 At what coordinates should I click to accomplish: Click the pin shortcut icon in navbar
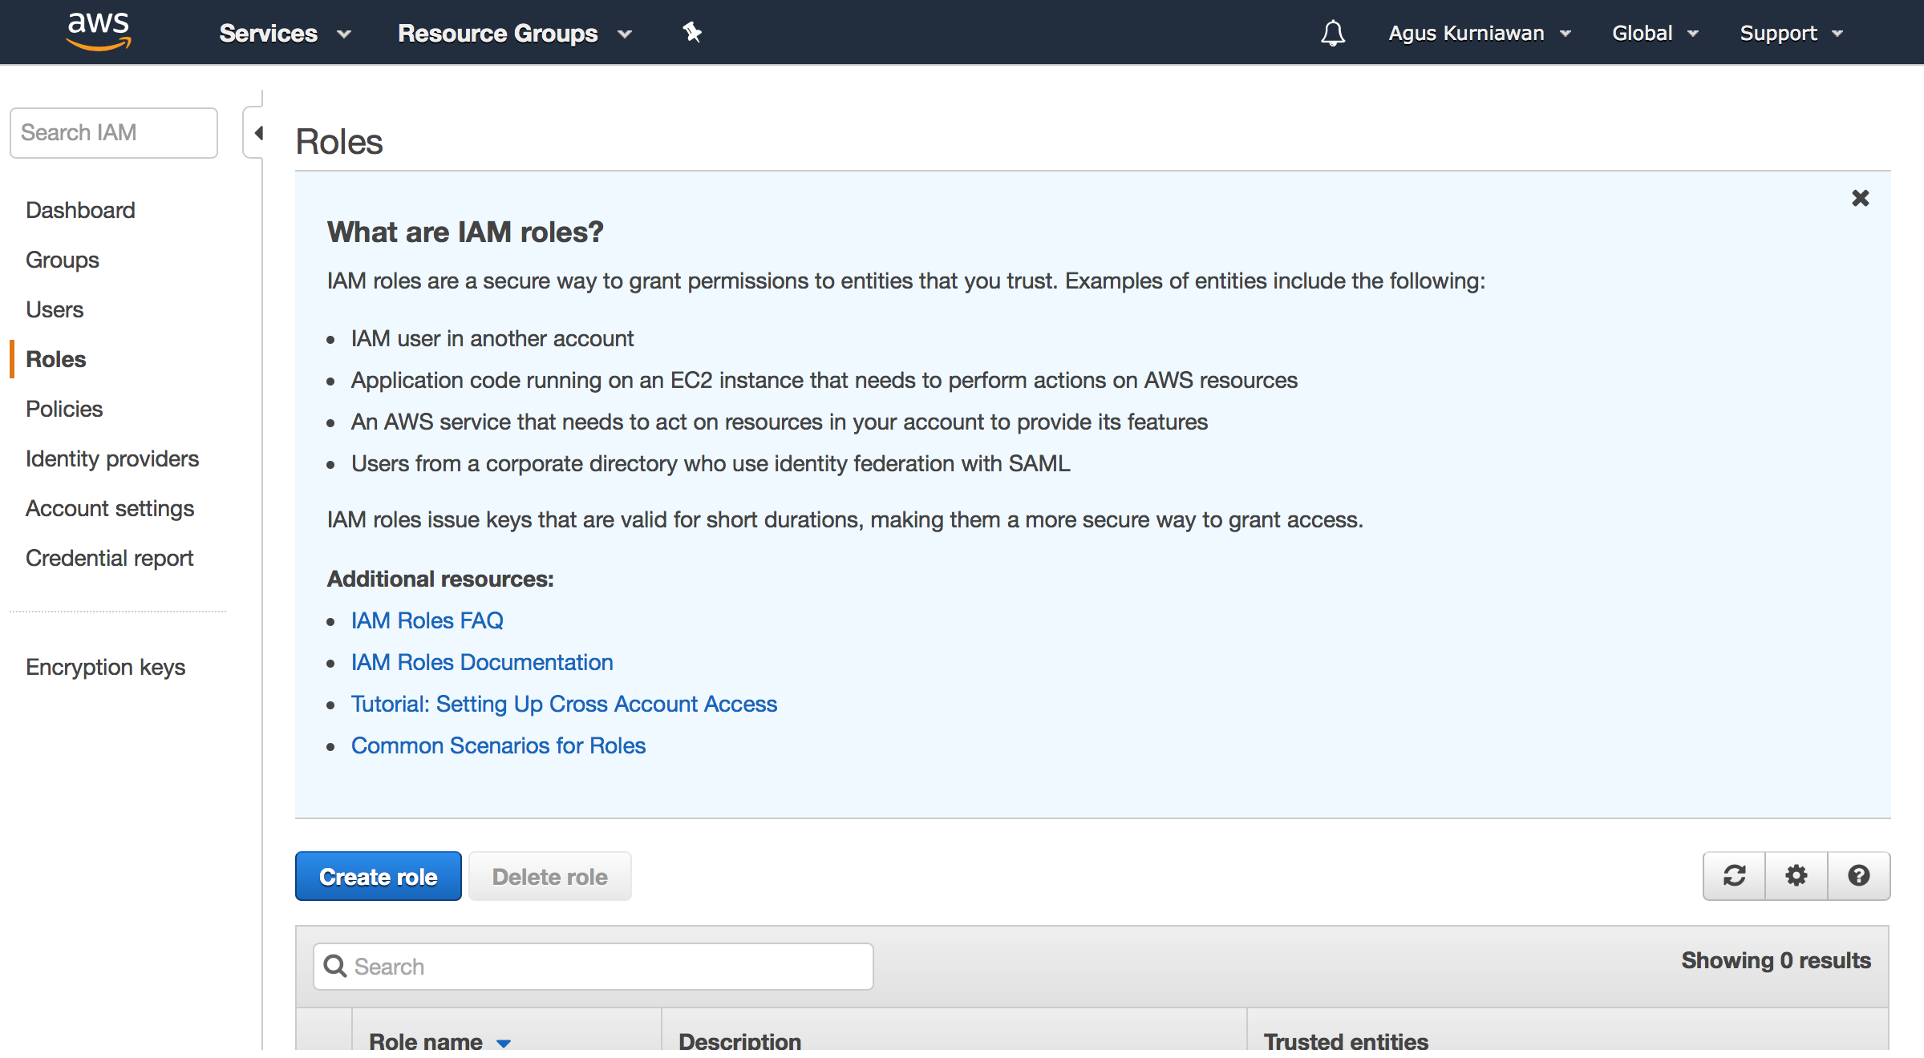691,33
